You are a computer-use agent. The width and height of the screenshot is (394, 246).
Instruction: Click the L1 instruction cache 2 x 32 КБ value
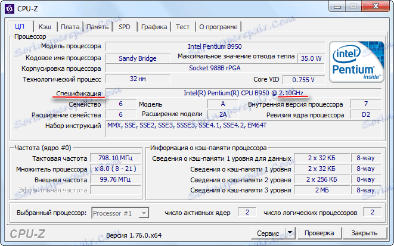point(322,169)
